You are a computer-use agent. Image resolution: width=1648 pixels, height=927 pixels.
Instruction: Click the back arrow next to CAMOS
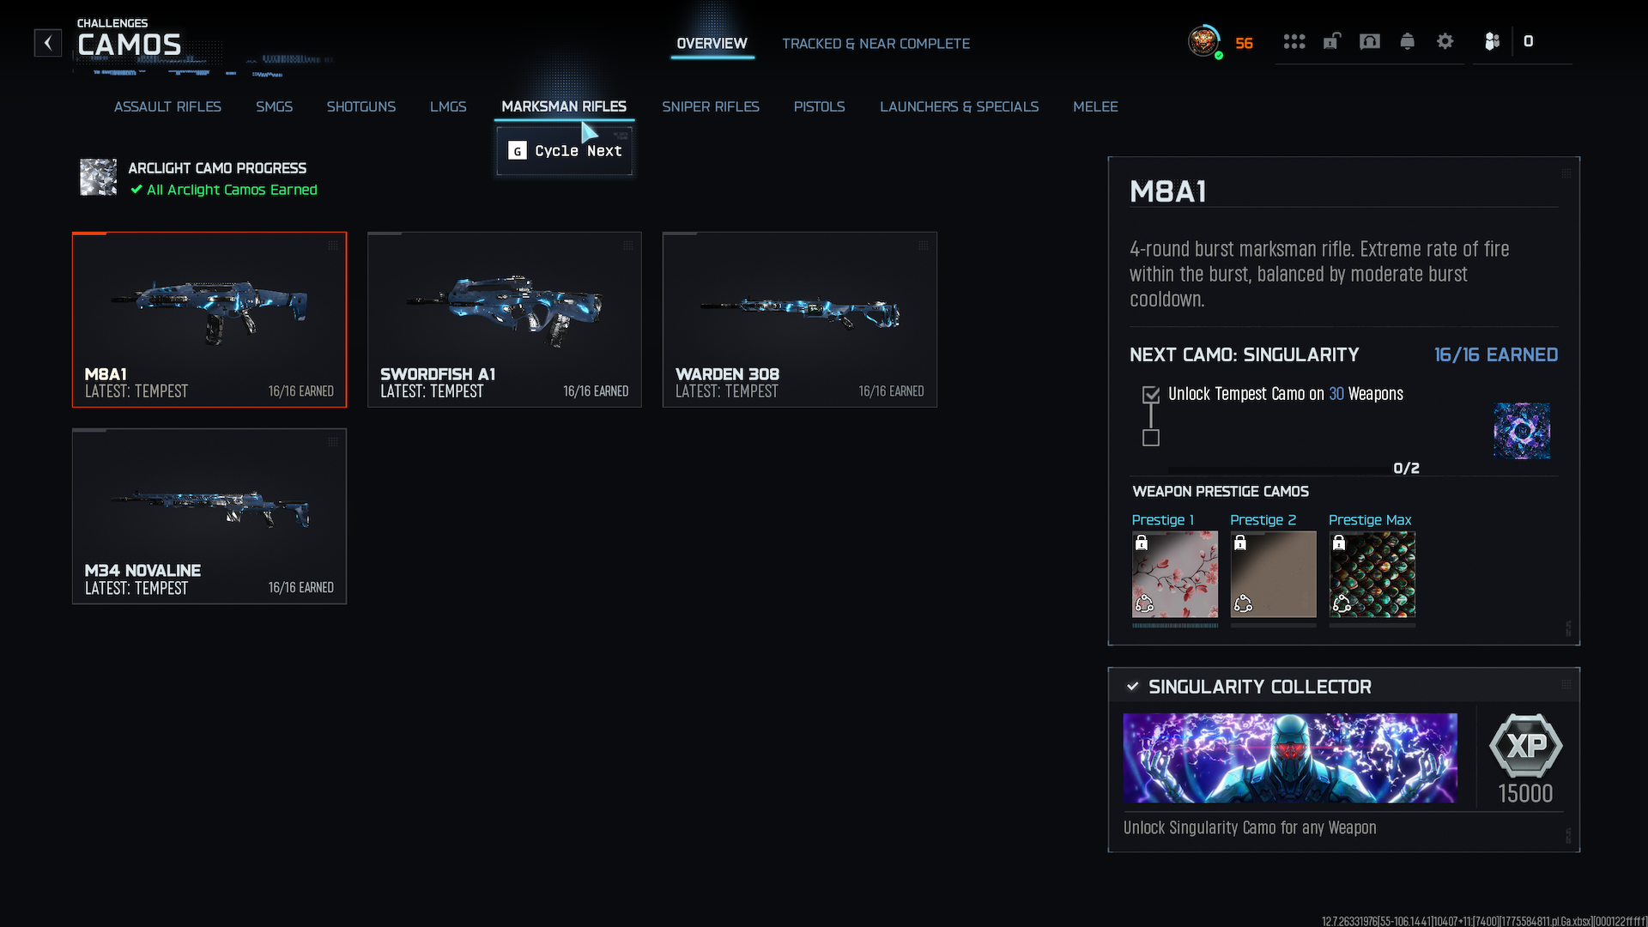[x=48, y=43]
